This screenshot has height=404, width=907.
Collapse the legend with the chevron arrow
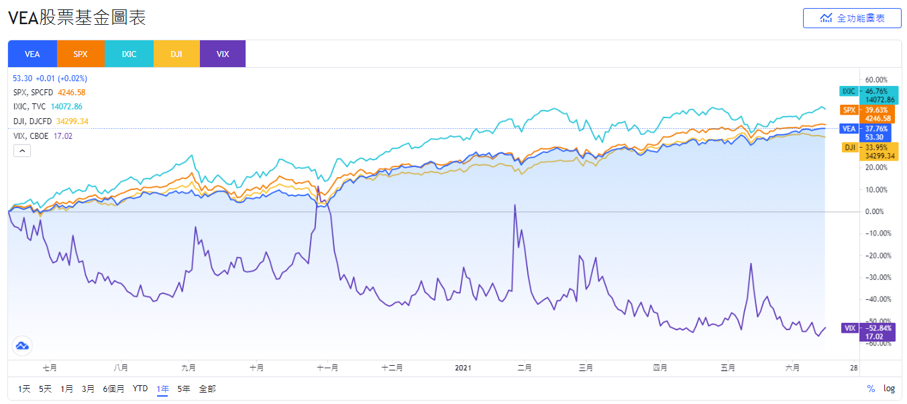coord(21,151)
